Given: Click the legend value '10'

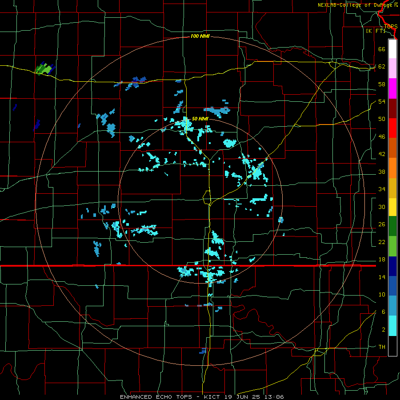Looking at the screenshot, I should (382, 295).
